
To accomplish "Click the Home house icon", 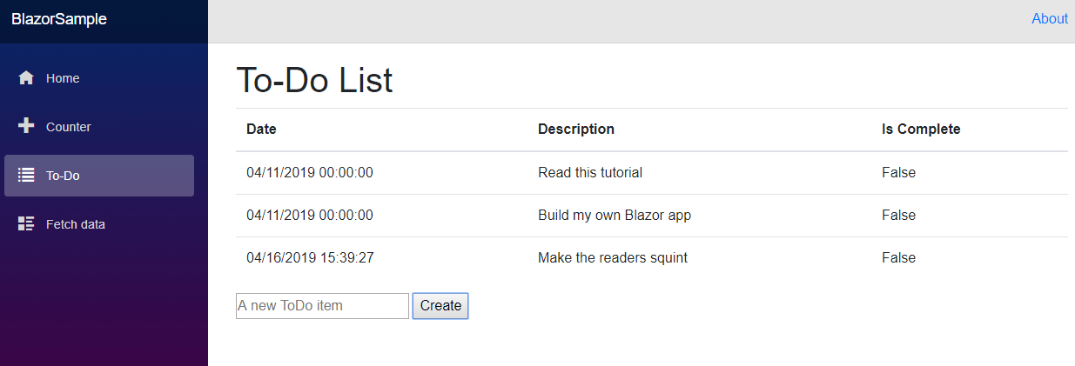I will (26, 78).
